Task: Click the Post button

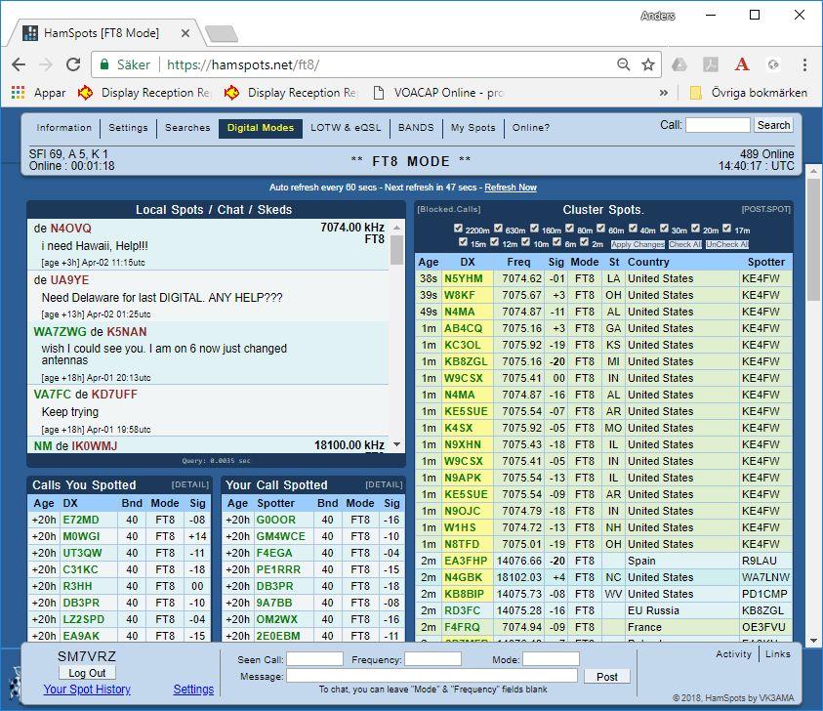Action: [606, 677]
